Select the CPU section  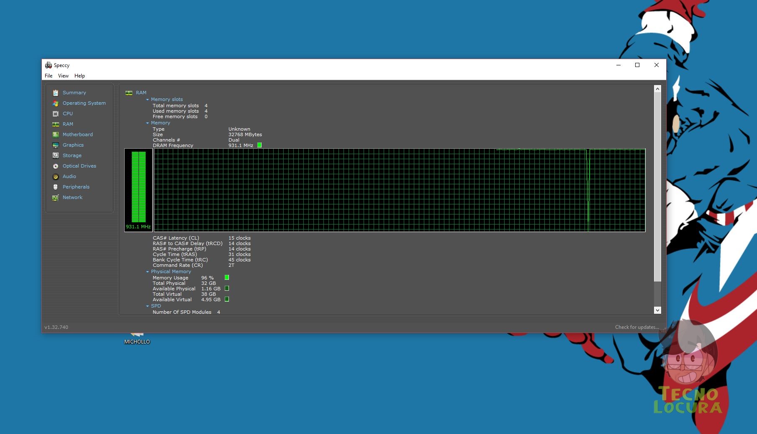pos(68,114)
